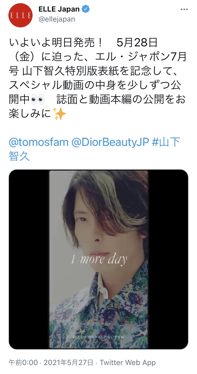Open the @tomosfam mention

coord(38,142)
